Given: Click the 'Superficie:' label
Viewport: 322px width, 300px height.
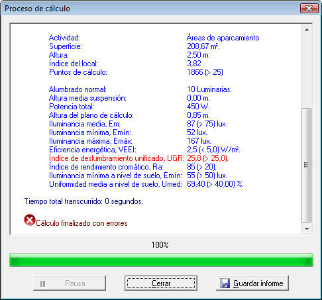Looking at the screenshot, I should (66, 46).
